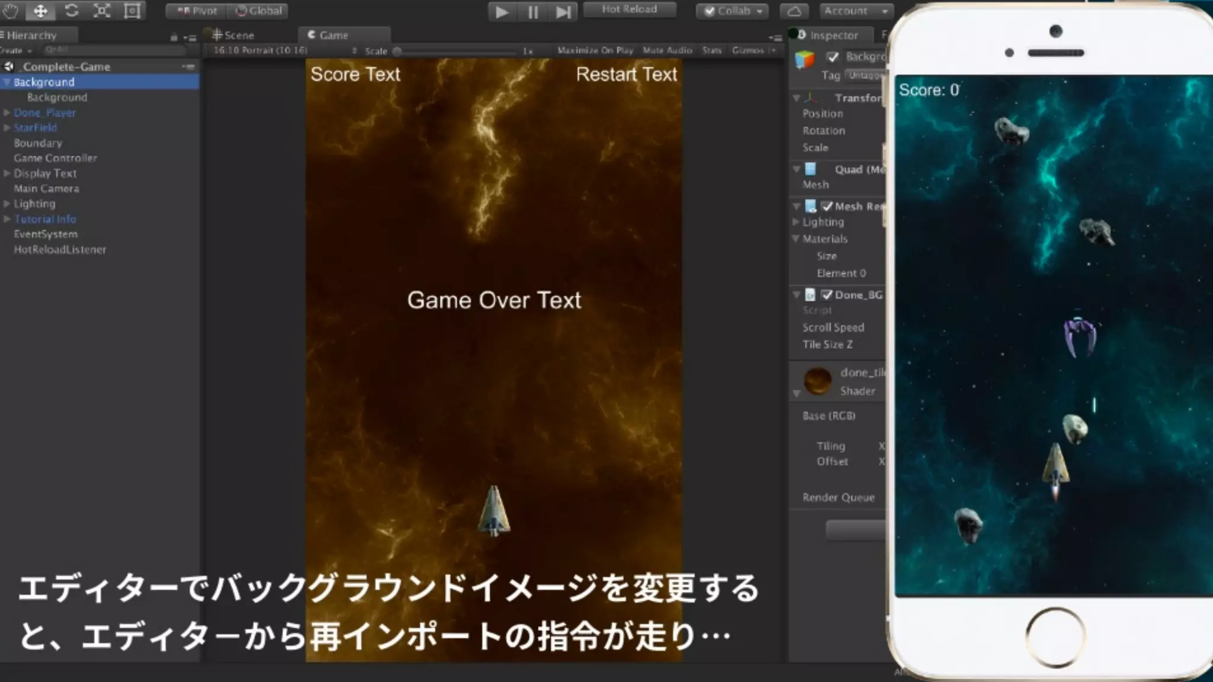Viewport: 1213px width, 682px height.
Task: Expand the Done_Player tree item
Action: click(x=7, y=112)
